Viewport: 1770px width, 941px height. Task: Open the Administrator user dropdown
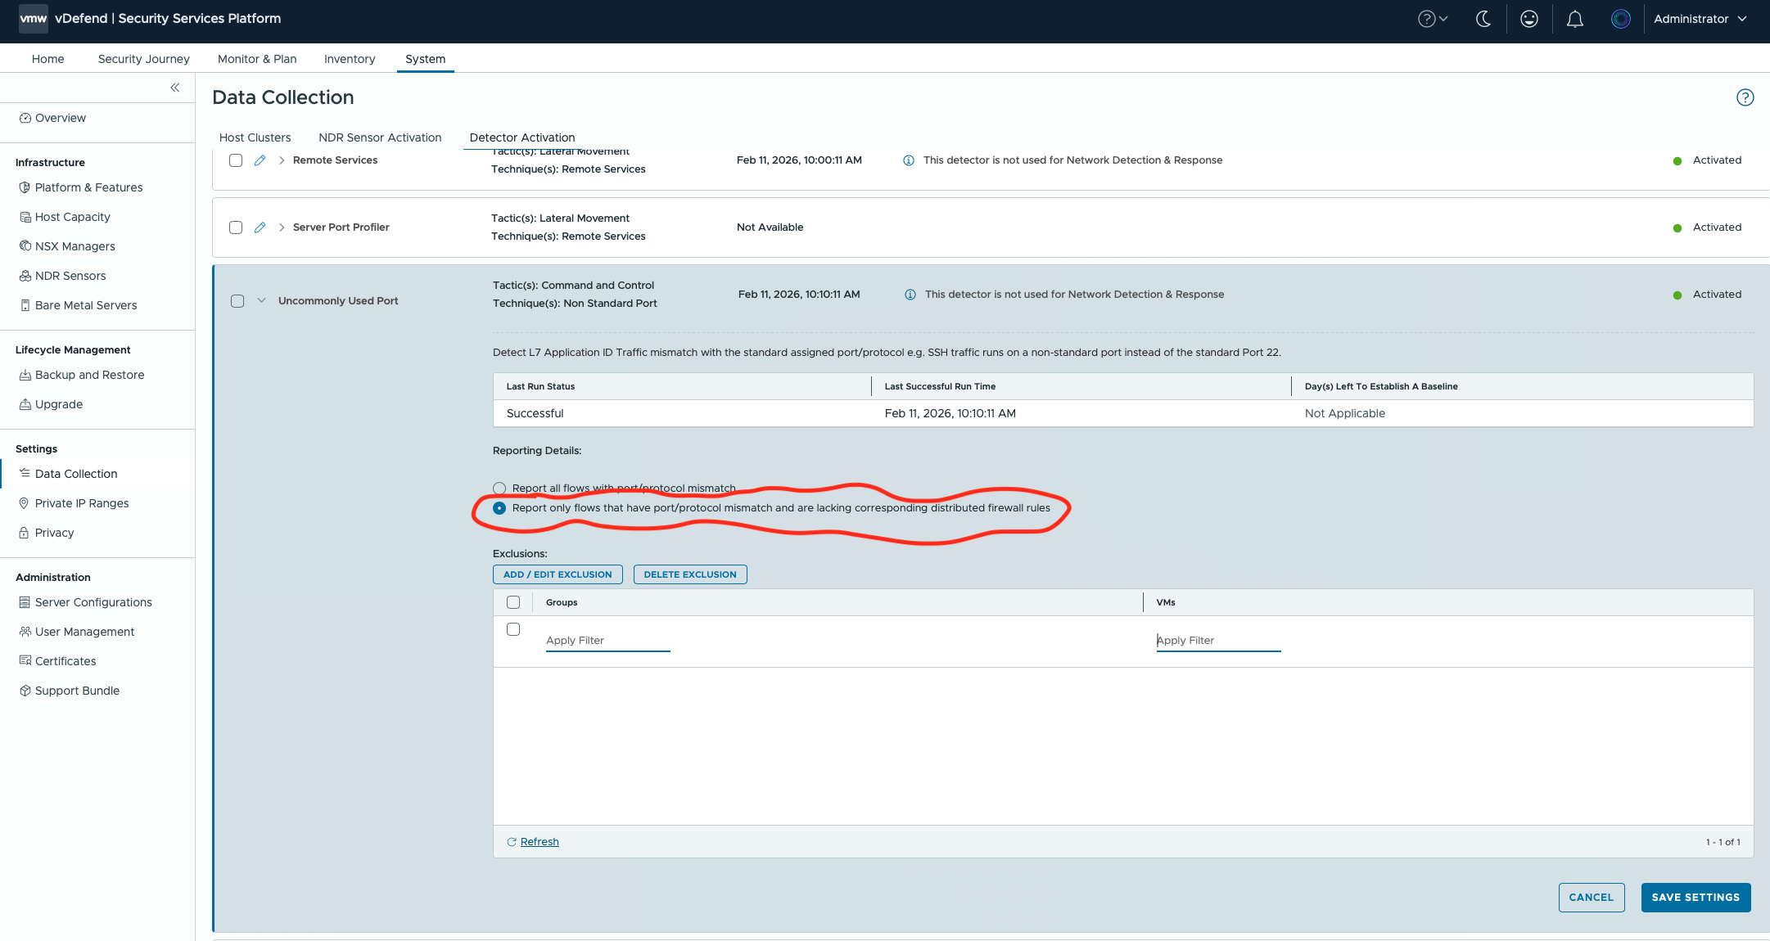point(1700,19)
